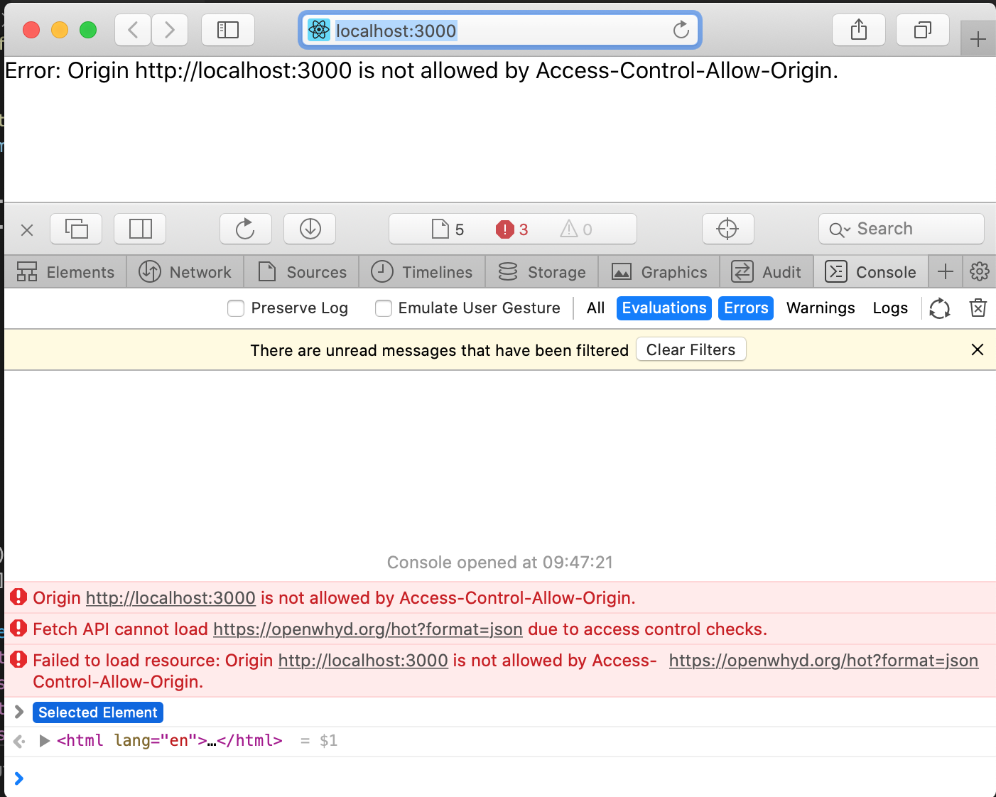Screen dimensions: 996x797
Task: Enable the Preserve Log checkbox
Action: pos(235,308)
